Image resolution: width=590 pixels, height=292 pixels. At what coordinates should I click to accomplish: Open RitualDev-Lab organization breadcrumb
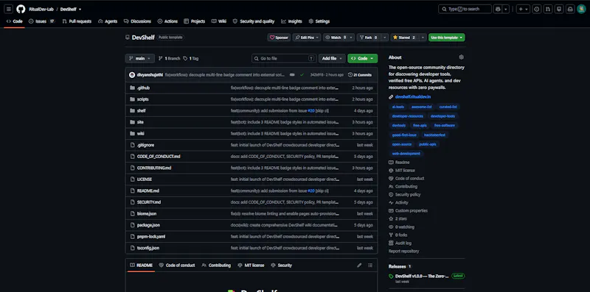click(x=41, y=9)
